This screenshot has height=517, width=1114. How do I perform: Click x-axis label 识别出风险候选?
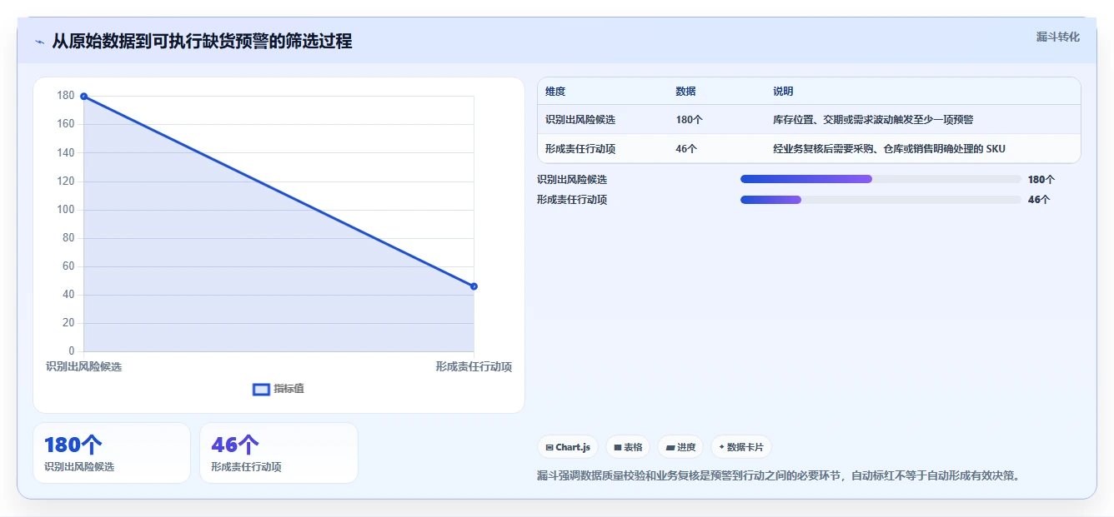(83, 367)
